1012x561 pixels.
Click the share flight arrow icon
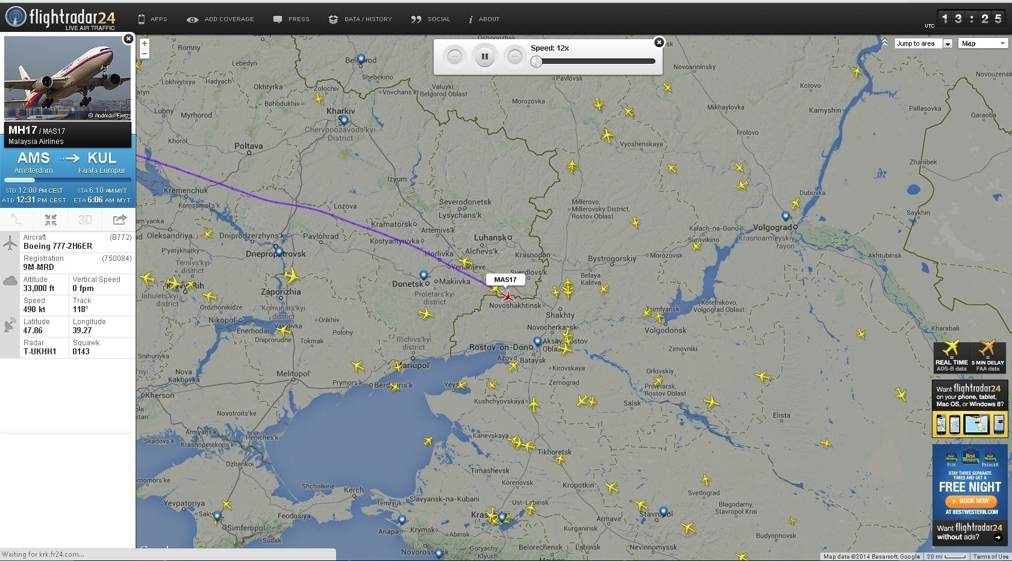tap(119, 220)
